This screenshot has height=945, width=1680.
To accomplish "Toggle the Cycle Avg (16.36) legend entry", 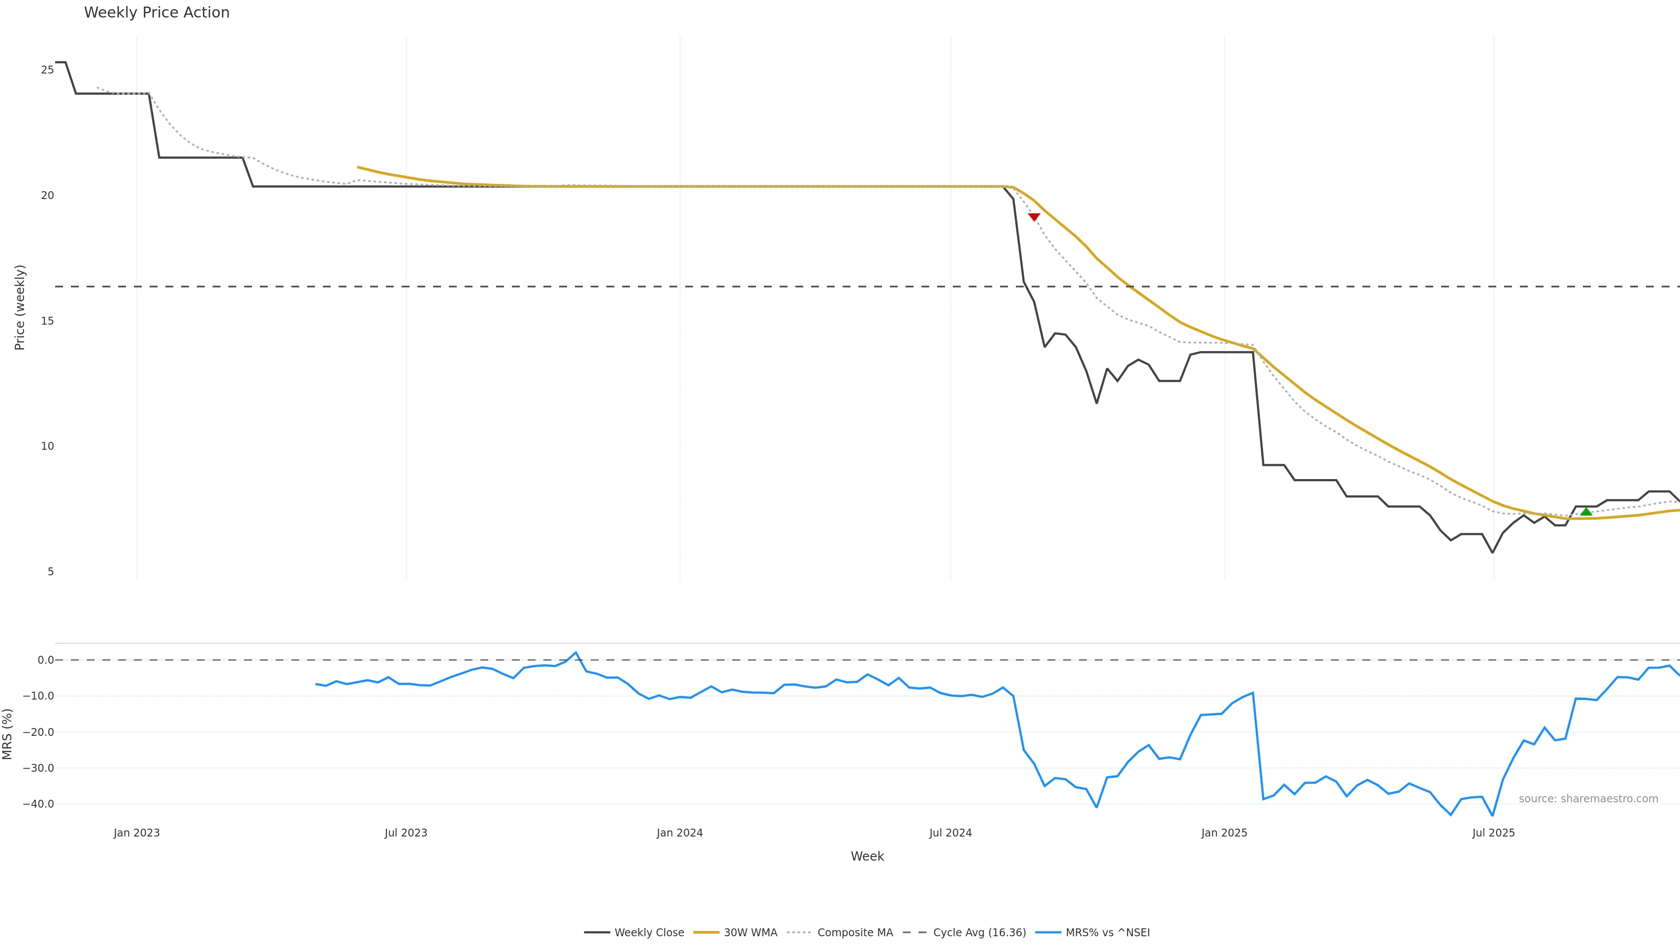I will [979, 933].
